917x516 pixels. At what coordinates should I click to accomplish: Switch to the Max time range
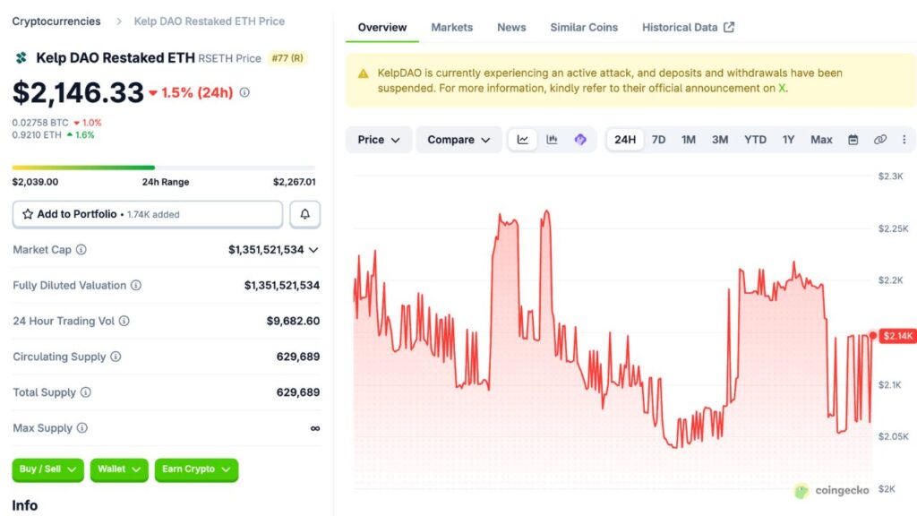point(820,139)
